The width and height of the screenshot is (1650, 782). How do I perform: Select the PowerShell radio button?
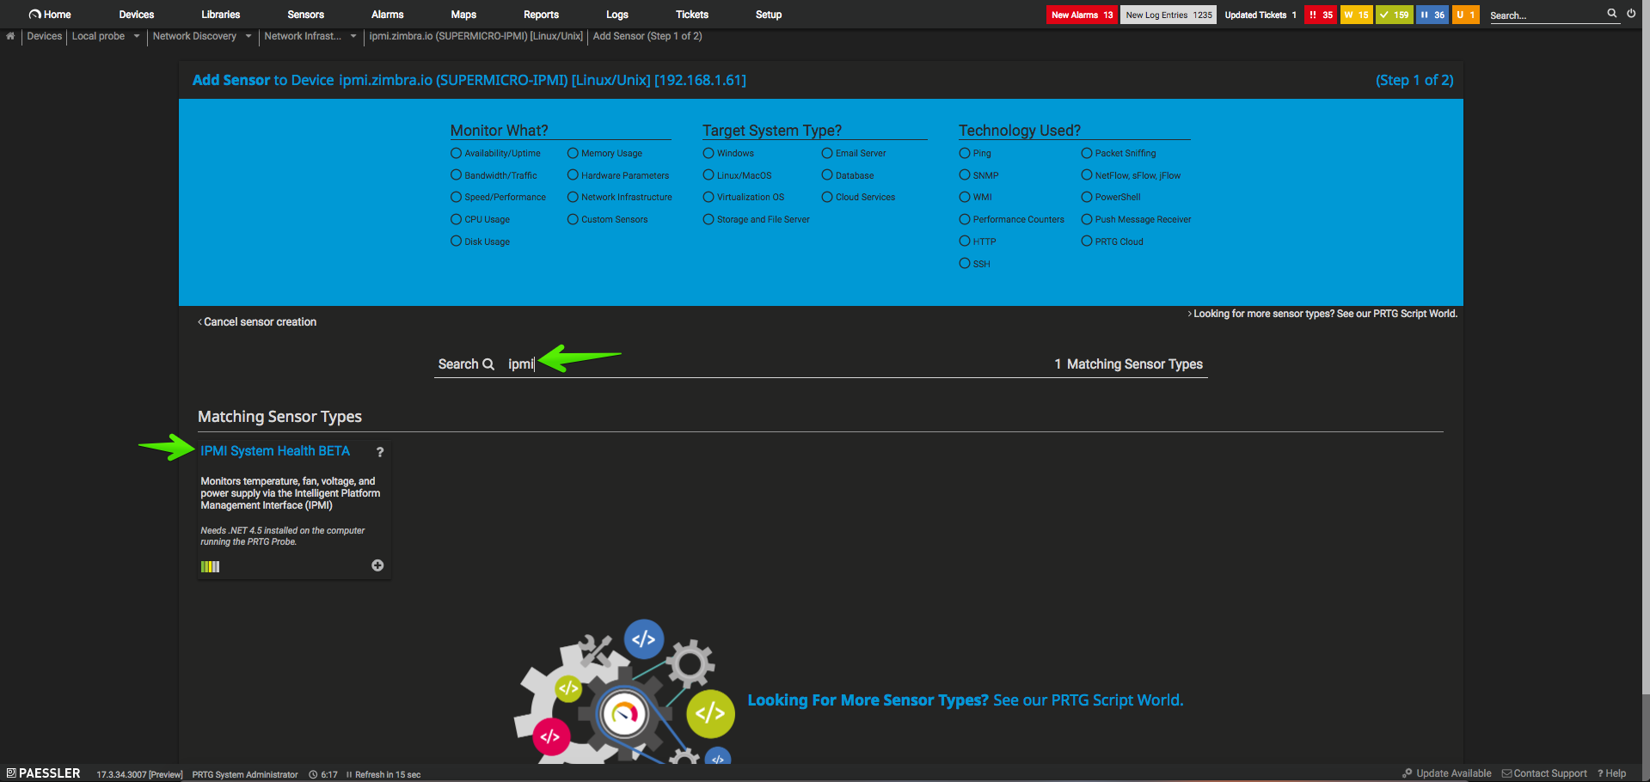coord(1087,197)
